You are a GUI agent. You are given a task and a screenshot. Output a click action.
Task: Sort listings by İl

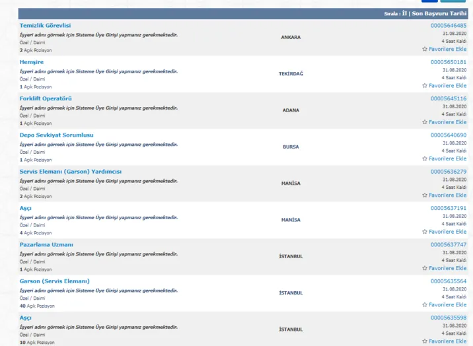[x=404, y=13]
